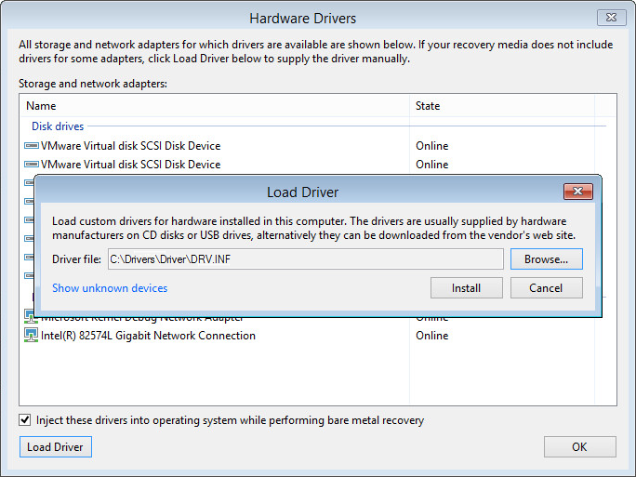
Task: Cancel the Load Driver dialog
Action: point(546,288)
